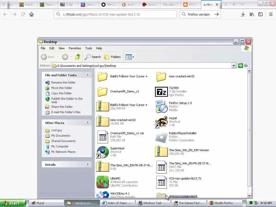Collapse the File and Folder Tasks panel
Viewport: 276px width, 207px height.
88,75
